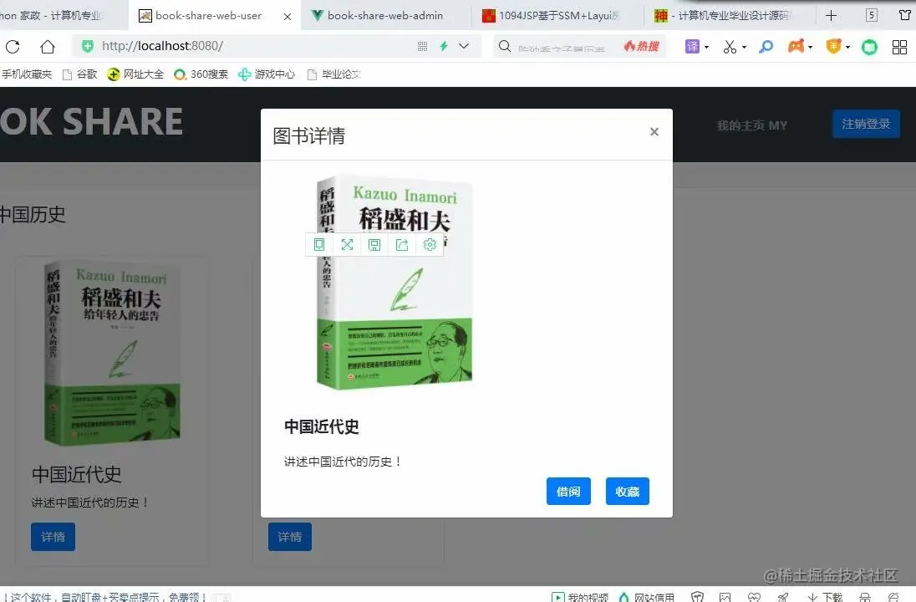Close the book-share-web-user tab
Screen dimensions: 916x602
tap(288, 17)
